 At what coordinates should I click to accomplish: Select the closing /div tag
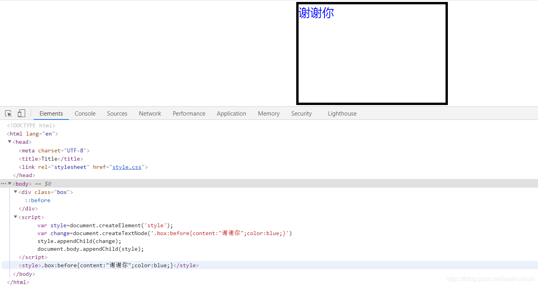point(28,208)
